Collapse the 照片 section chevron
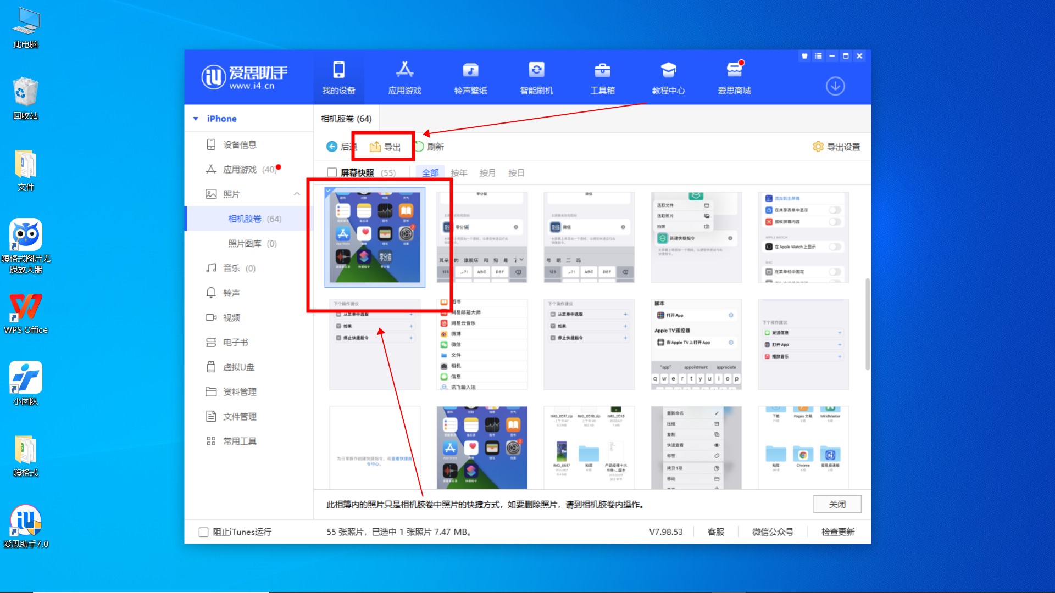The image size is (1055, 593). coord(297,194)
